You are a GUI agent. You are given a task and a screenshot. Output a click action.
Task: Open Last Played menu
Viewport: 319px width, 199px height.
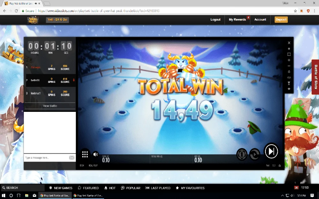coord(158,188)
